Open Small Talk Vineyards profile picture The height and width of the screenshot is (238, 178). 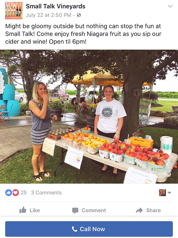14,11
